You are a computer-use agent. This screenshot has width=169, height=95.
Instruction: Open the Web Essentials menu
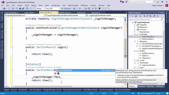[x=73, y=5]
